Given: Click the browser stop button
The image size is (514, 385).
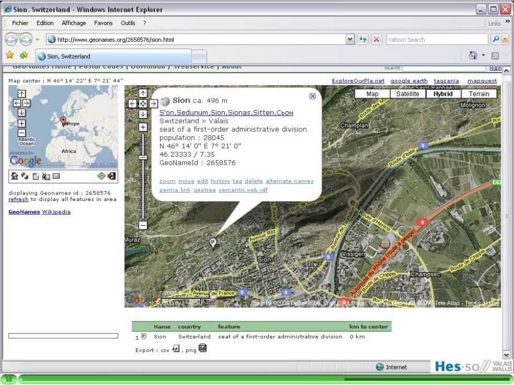Looking at the screenshot, I should [x=376, y=40].
